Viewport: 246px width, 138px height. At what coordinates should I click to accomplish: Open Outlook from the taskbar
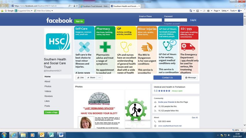pyautogui.click(x=42, y=135)
